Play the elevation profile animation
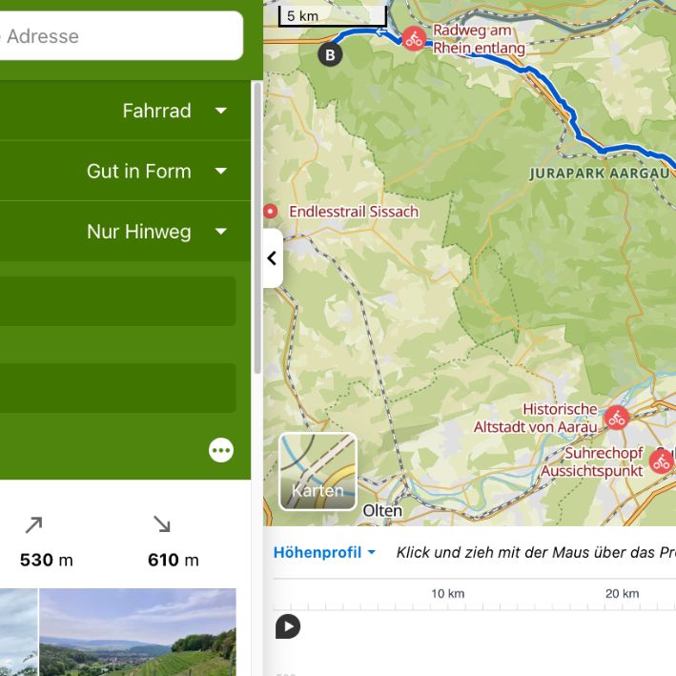Image resolution: width=676 pixels, height=676 pixels. [288, 626]
